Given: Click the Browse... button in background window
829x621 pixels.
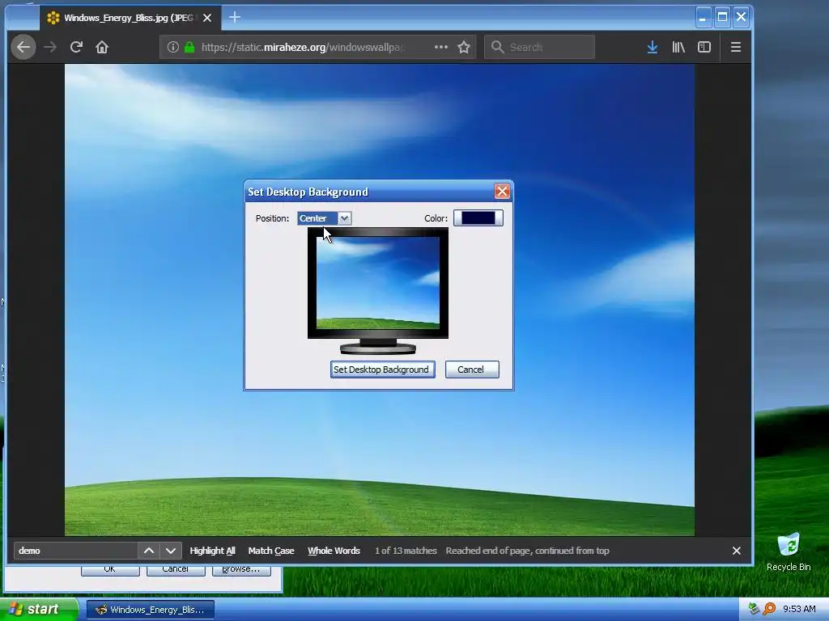Looking at the screenshot, I should pos(241,570).
